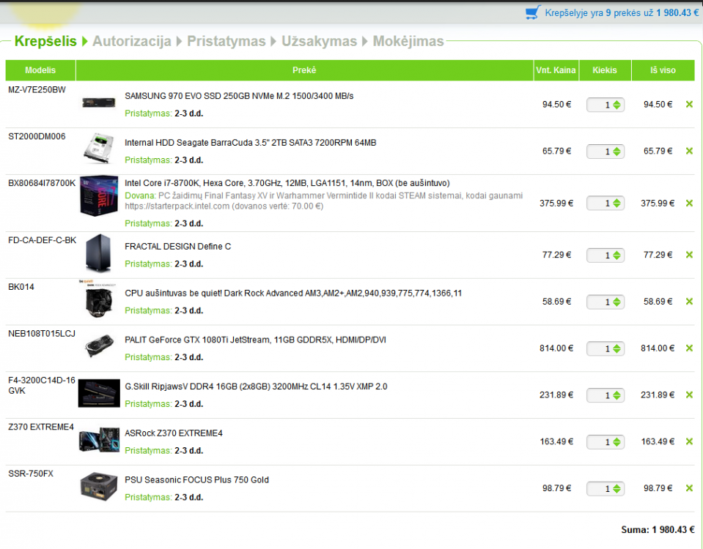Open ASRock Z370 EXTREME4 product link
This screenshot has height=549, width=703.
pyautogui.click(x=174, y=433)
